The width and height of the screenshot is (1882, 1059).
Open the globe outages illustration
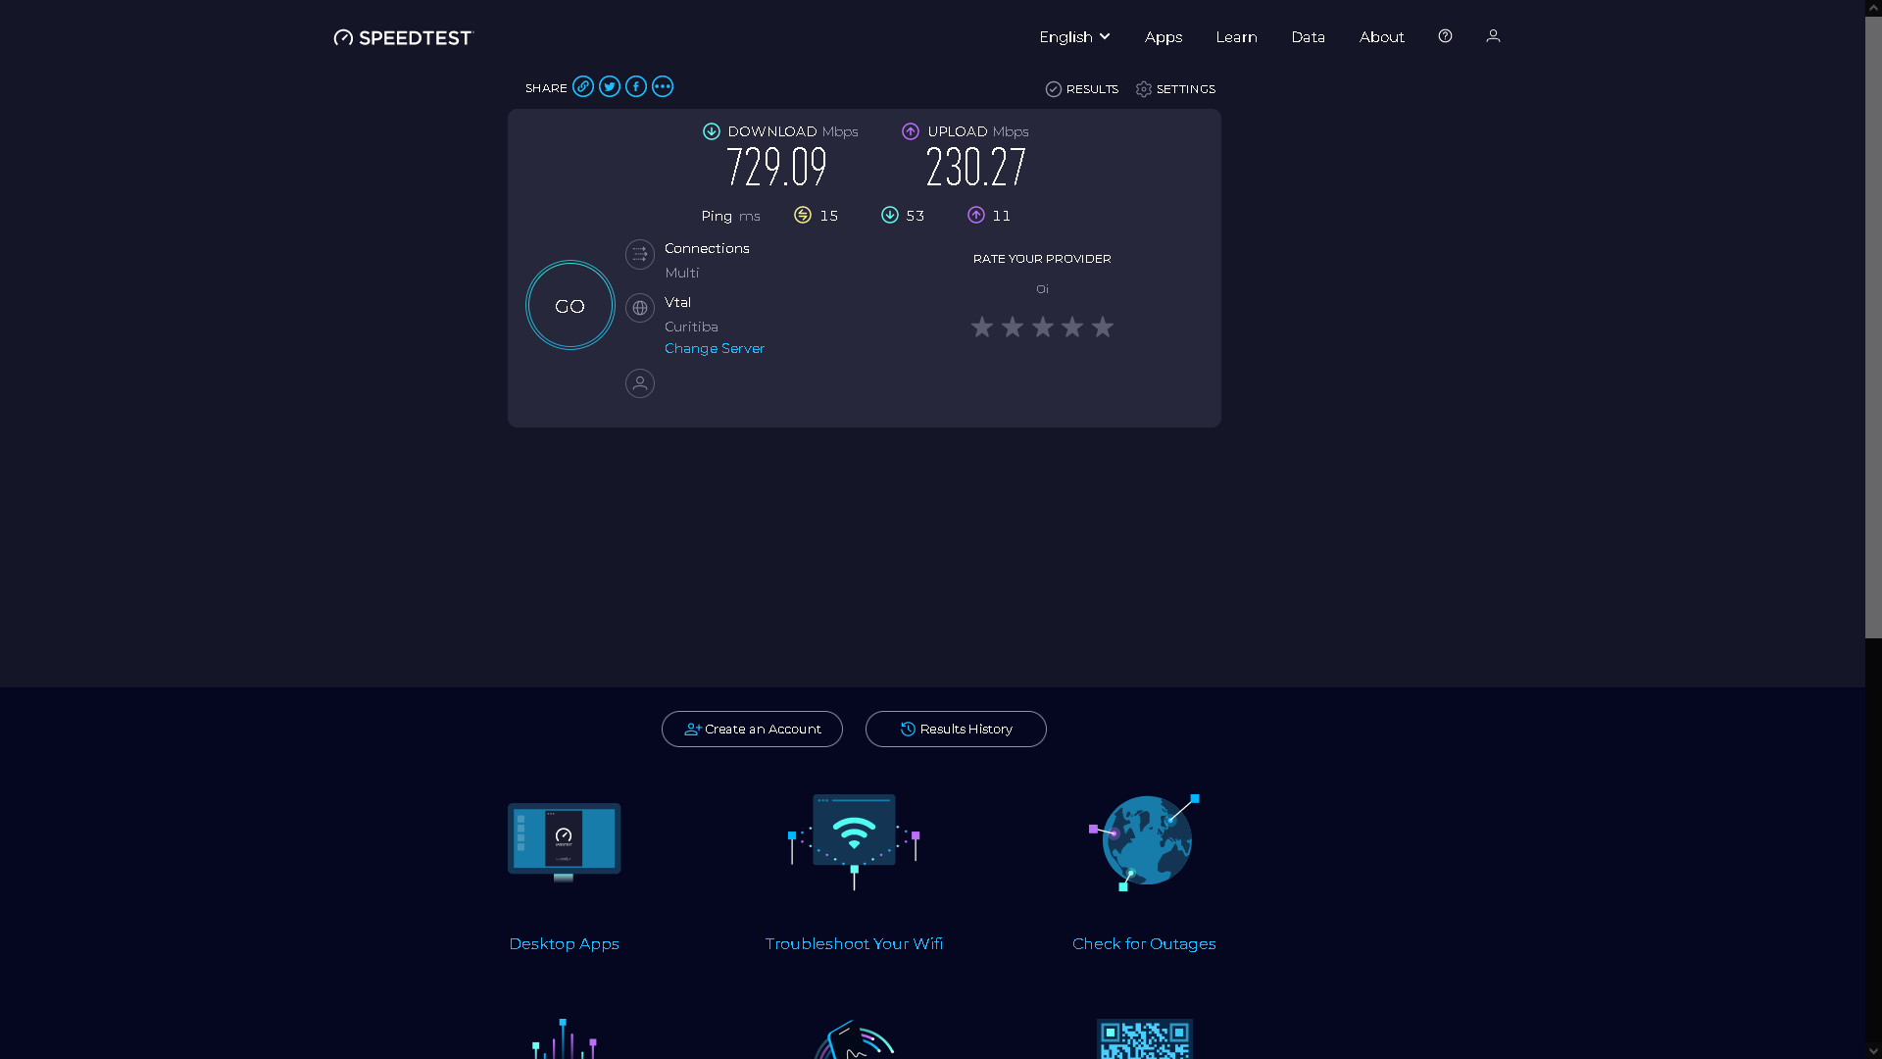(x=1144, y=842)
